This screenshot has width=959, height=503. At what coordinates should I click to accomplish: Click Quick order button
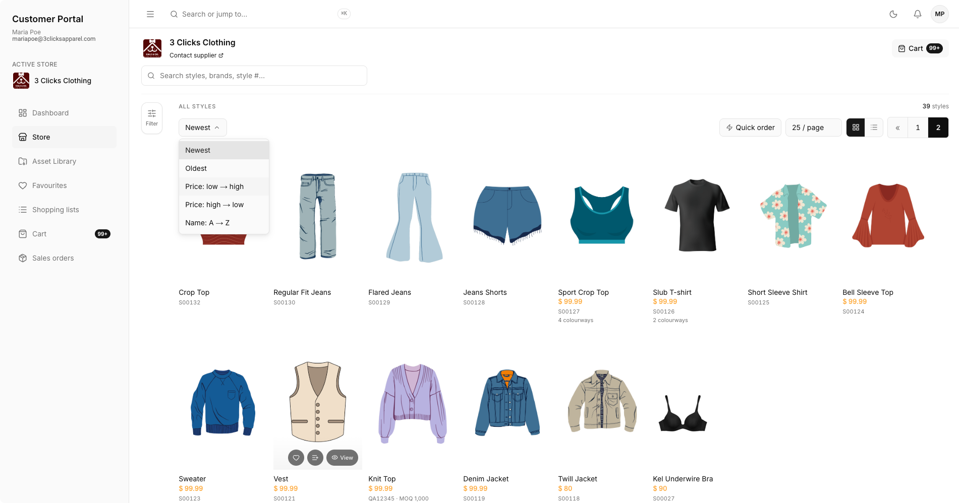[750, 128]
